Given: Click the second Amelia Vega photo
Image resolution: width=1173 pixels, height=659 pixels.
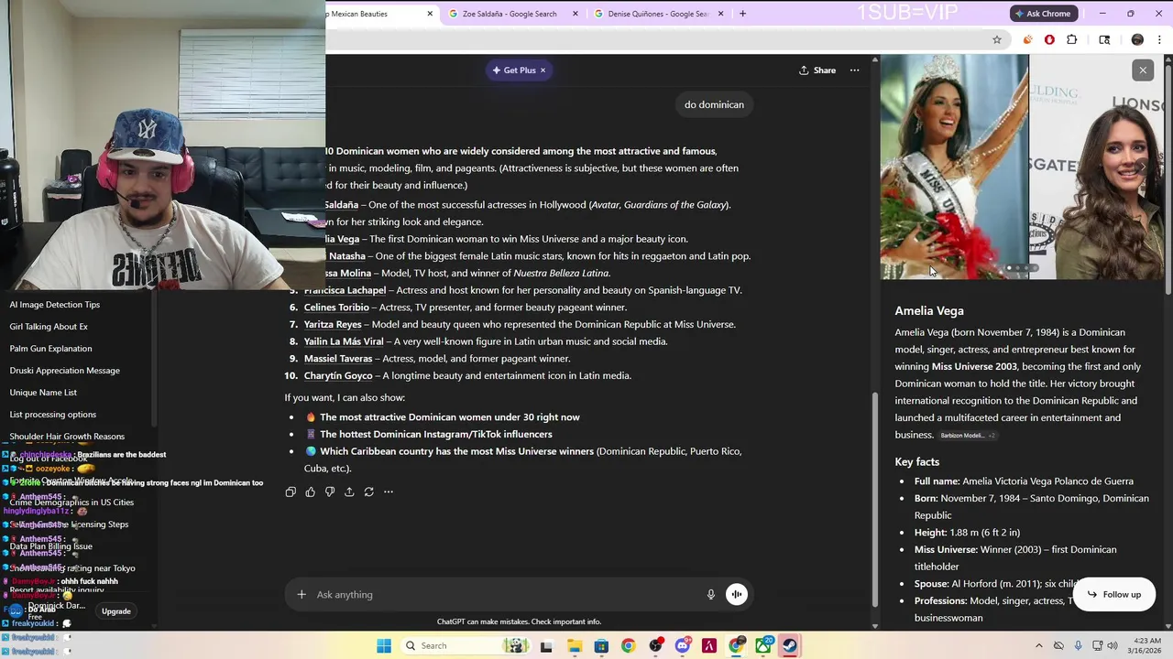Looking at the screenshot, I should [1097, 167].
